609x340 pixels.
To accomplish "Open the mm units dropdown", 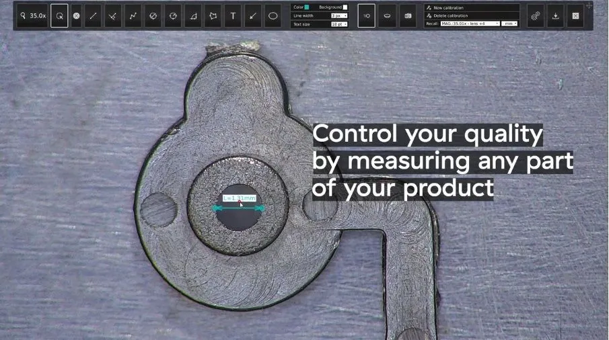I will (x=510, y=24).
